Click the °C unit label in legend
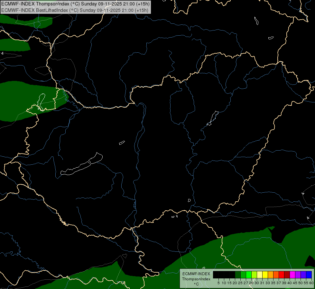The width and height of the screenshot is (315, 289). click(197, 284)
